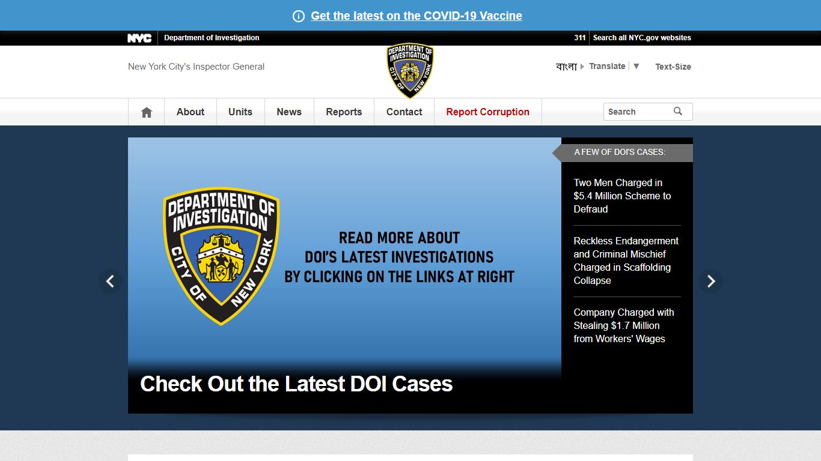
Task: Open the About menu
Action: (191, 112)
